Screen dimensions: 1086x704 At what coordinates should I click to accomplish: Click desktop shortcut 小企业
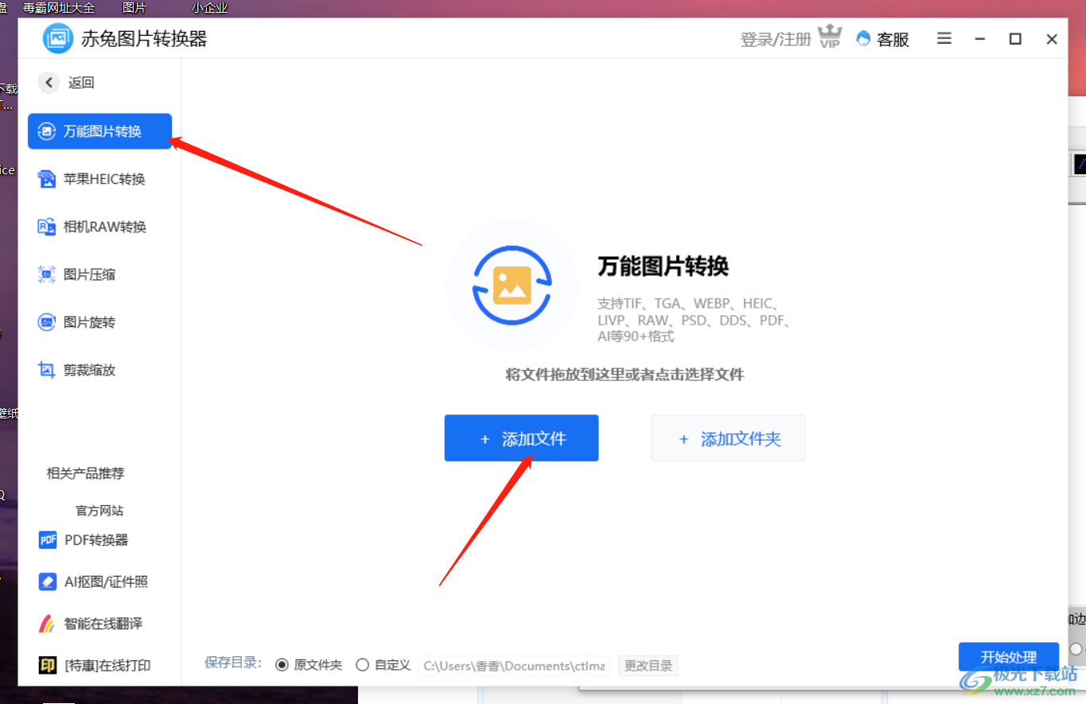pyautogui.click(x=209, y=8)
